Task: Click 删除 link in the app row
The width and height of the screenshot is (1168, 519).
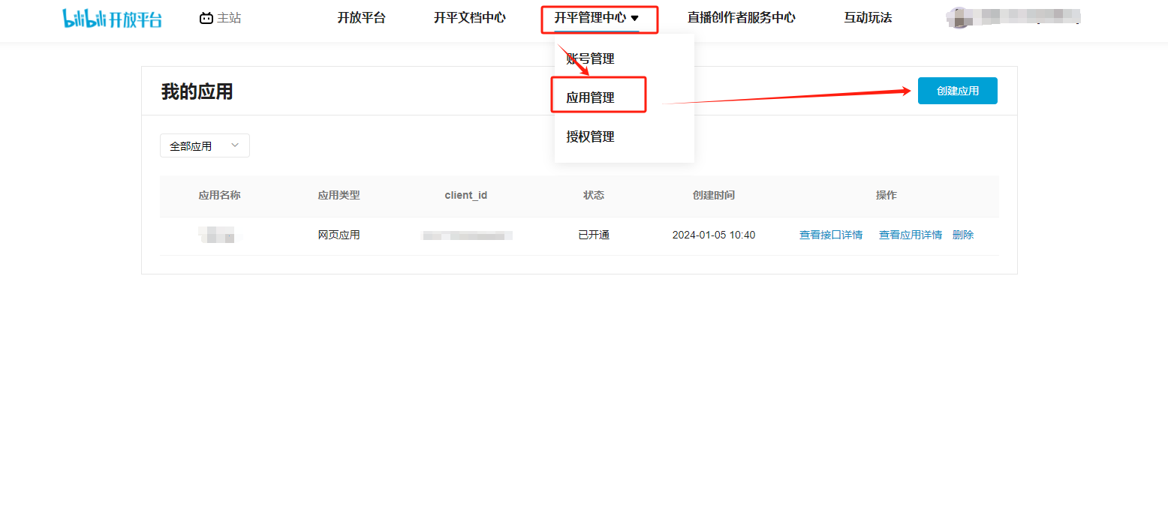Action: 963,235
